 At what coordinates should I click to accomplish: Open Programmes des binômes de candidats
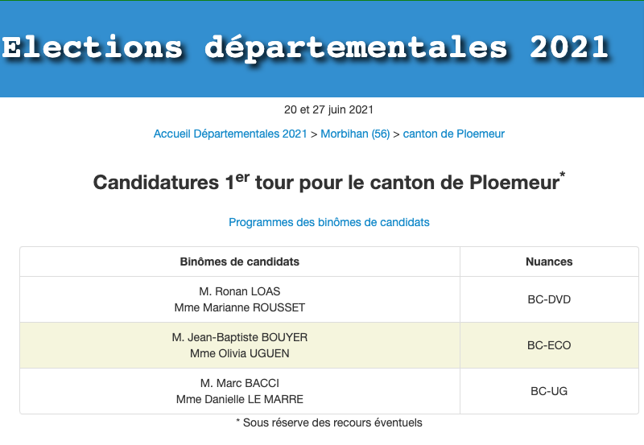(x=329, y=222)
